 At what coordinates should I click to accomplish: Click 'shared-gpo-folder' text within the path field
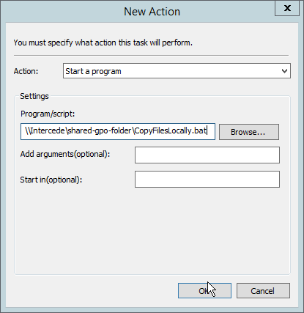click(x=100, y=131)
